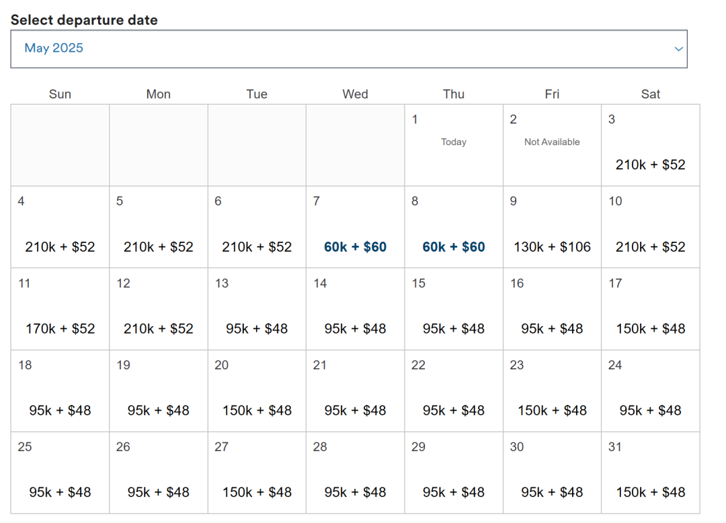Select May 12 departure date

(x=159, y=309)
